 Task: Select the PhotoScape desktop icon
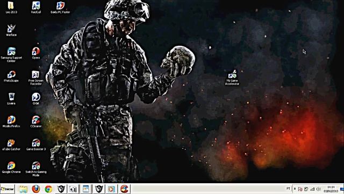coord(11,76)
